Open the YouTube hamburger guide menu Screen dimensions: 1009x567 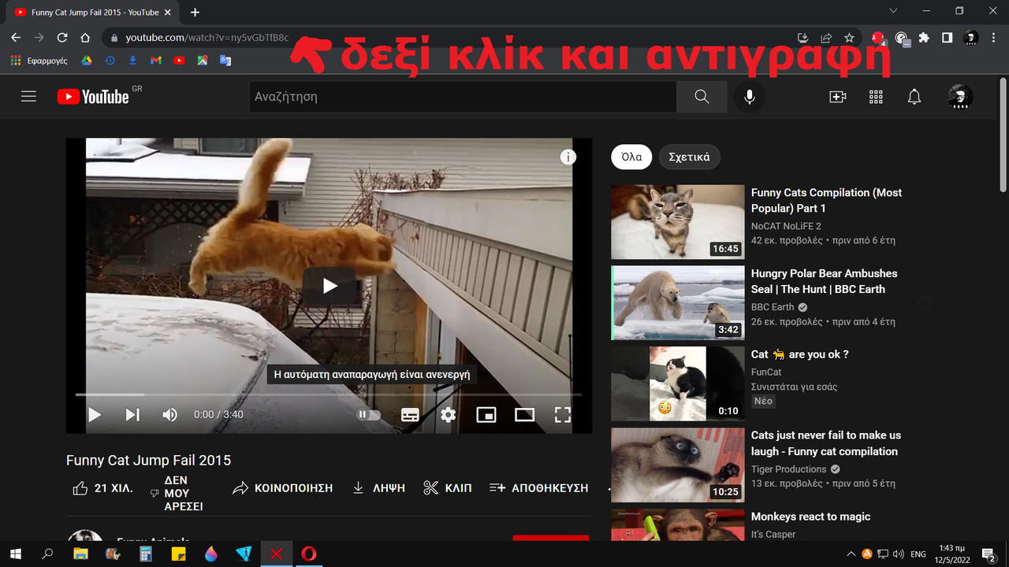point(29,97)
